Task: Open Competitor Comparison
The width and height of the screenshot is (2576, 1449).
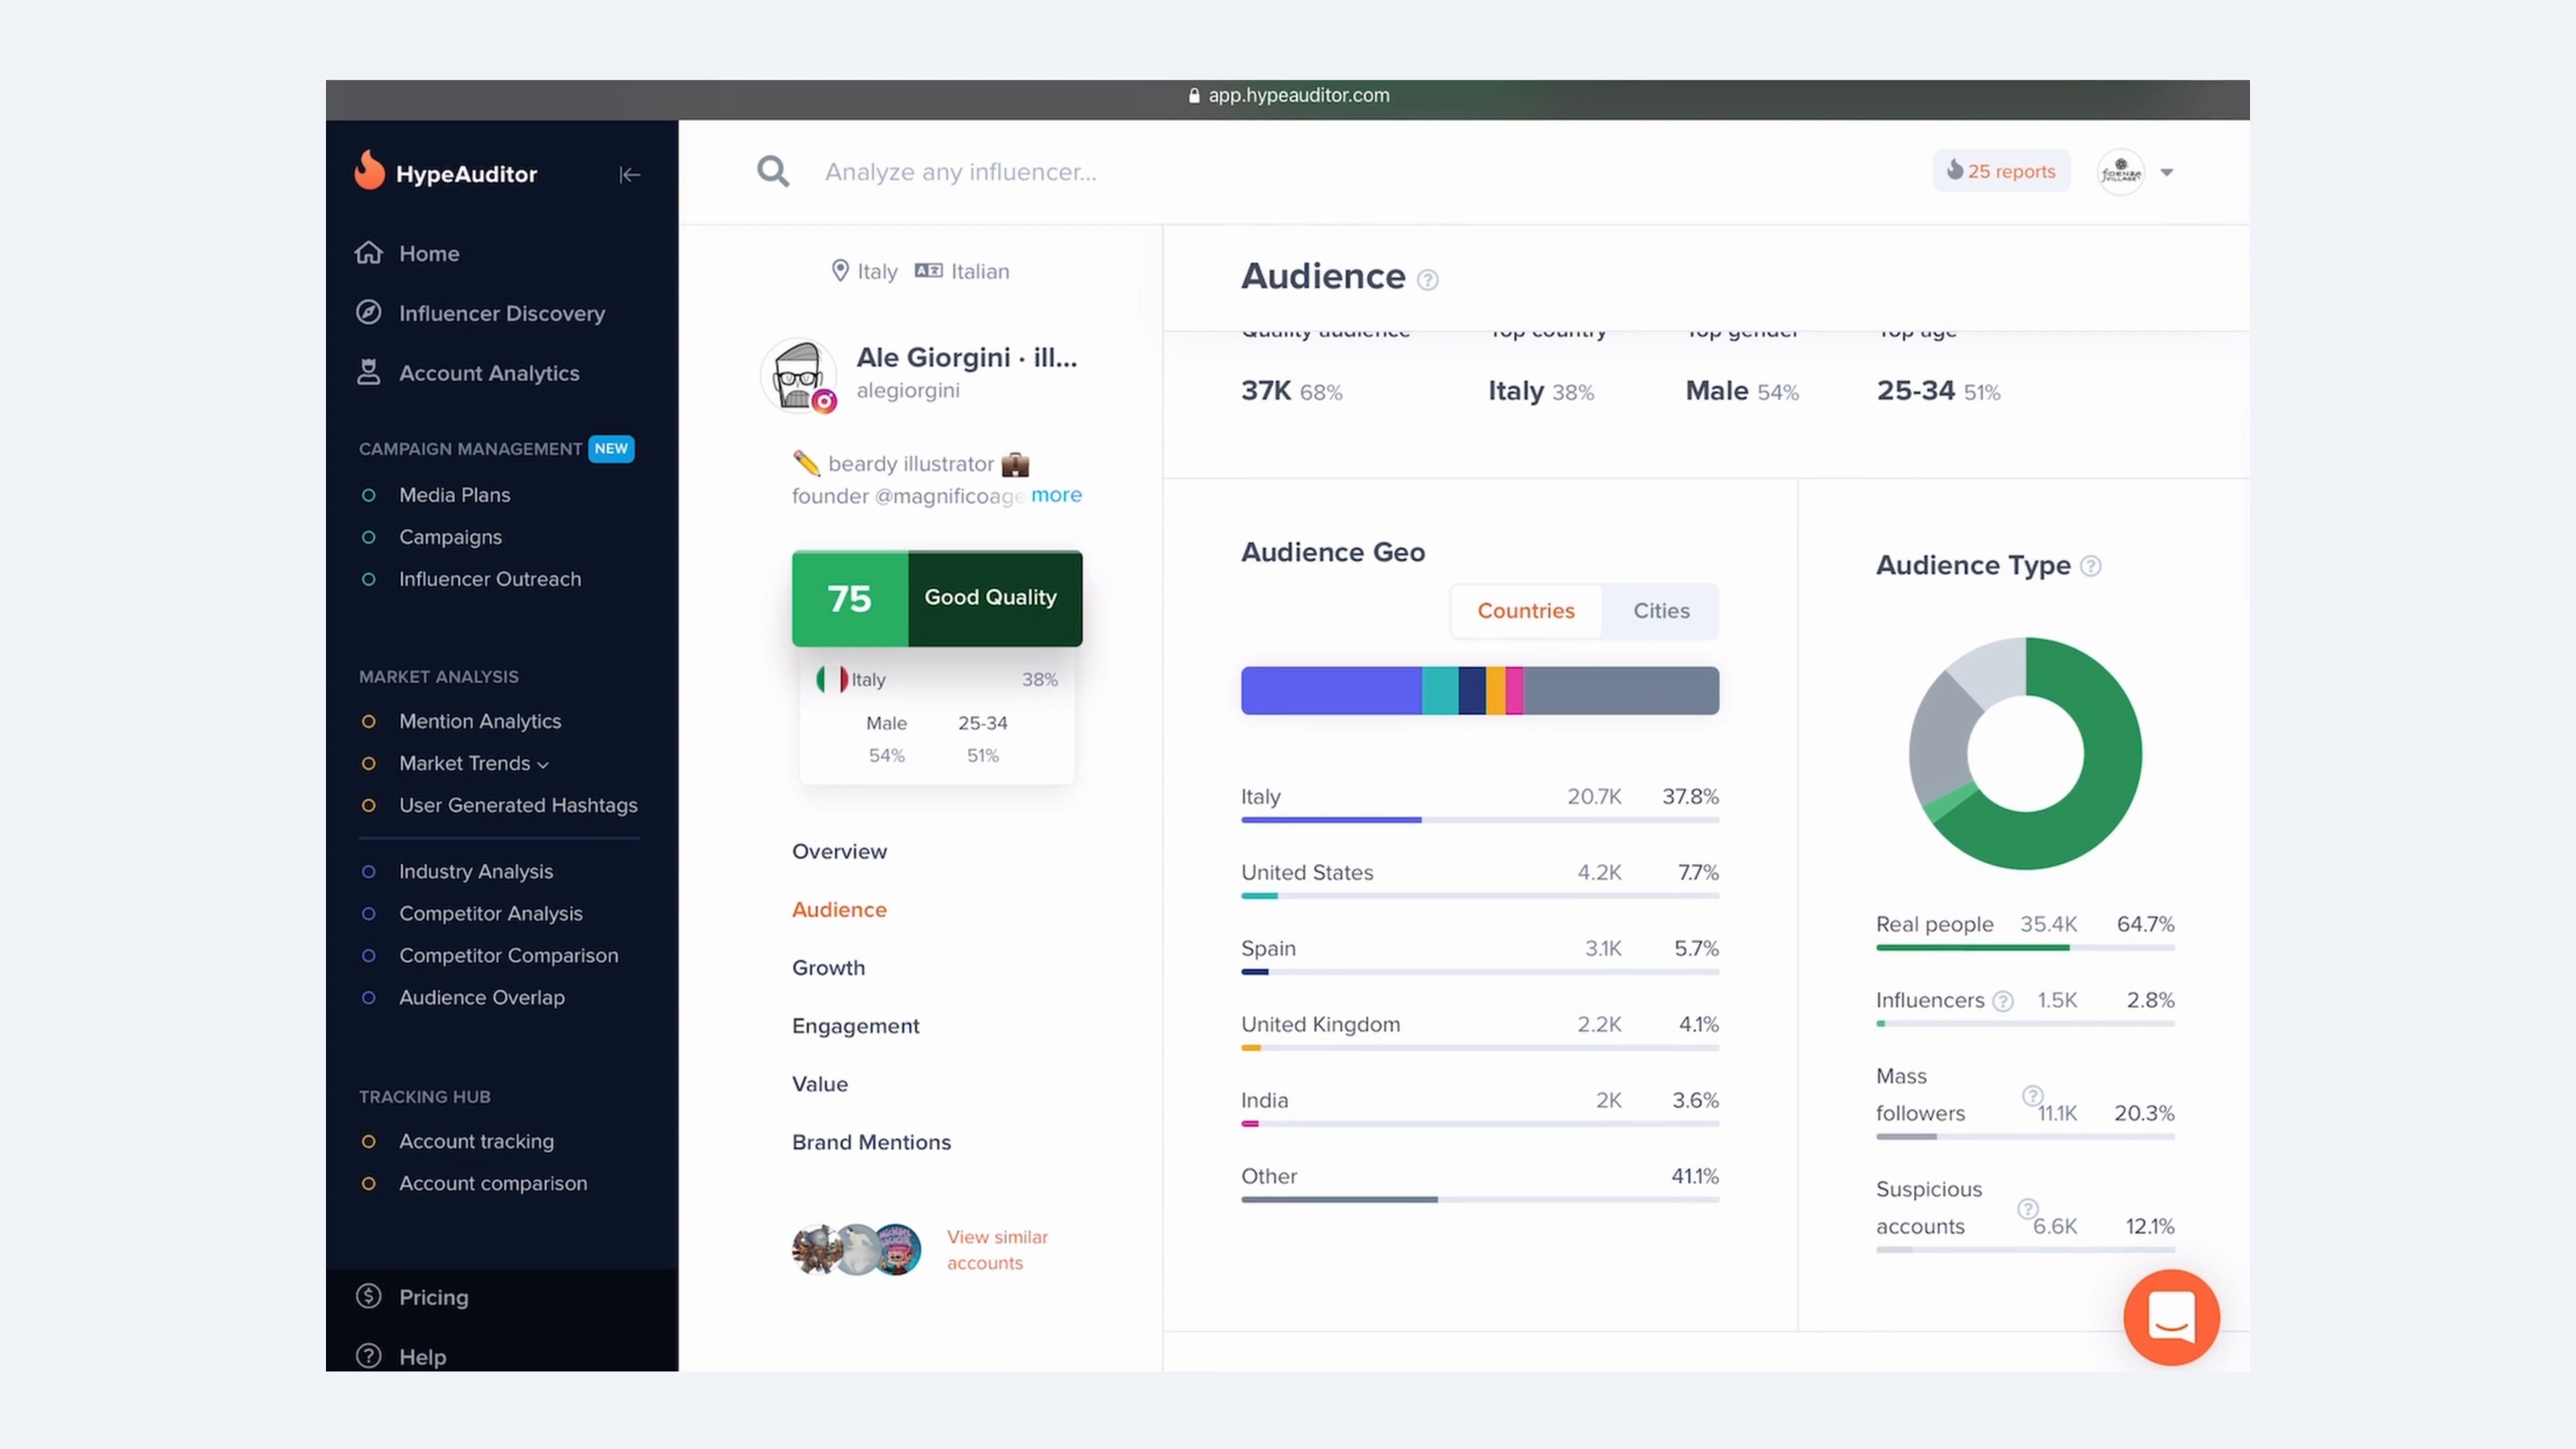Action: pyautogui.click(x=508, y=955)
